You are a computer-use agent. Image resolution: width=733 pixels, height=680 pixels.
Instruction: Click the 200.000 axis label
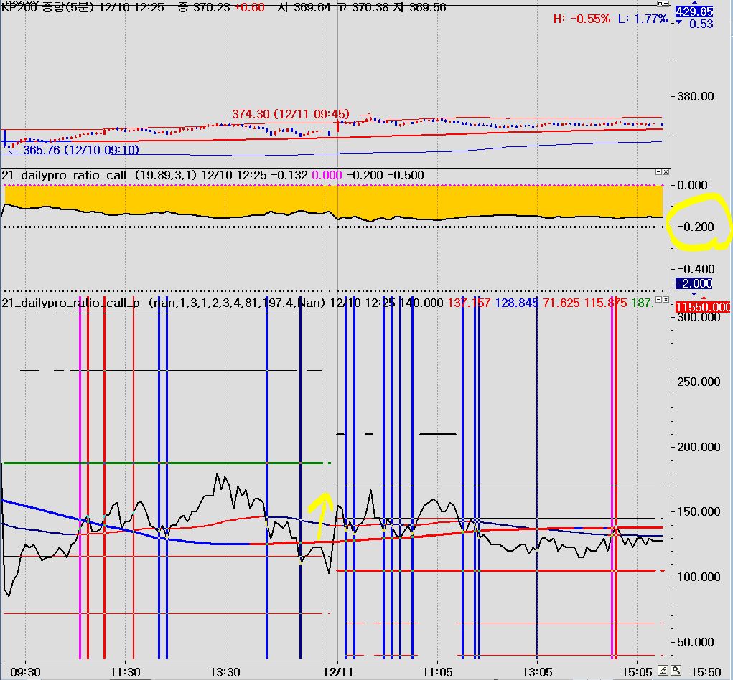pyautogui.click(x=699, y=447)
